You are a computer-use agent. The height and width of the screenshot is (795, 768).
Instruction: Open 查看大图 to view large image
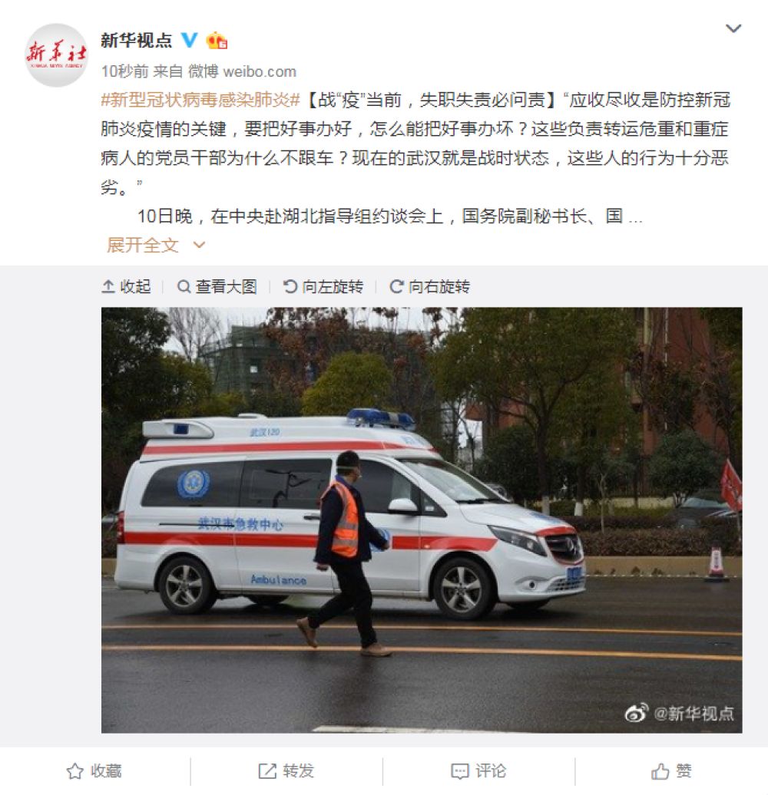(217, 286)
